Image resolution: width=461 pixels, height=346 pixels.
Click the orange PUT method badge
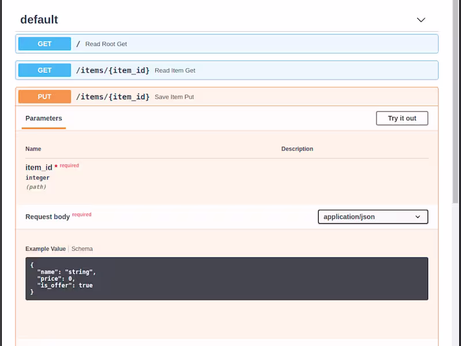(44, 97)
